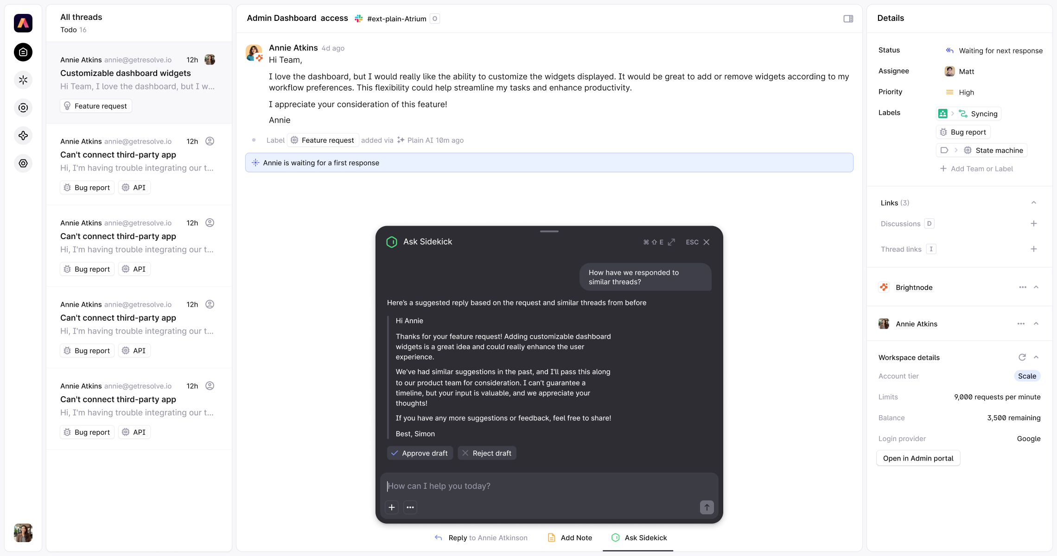
Task: Open more options ellipsis in Sidekick input
Action: coord(410,507)
